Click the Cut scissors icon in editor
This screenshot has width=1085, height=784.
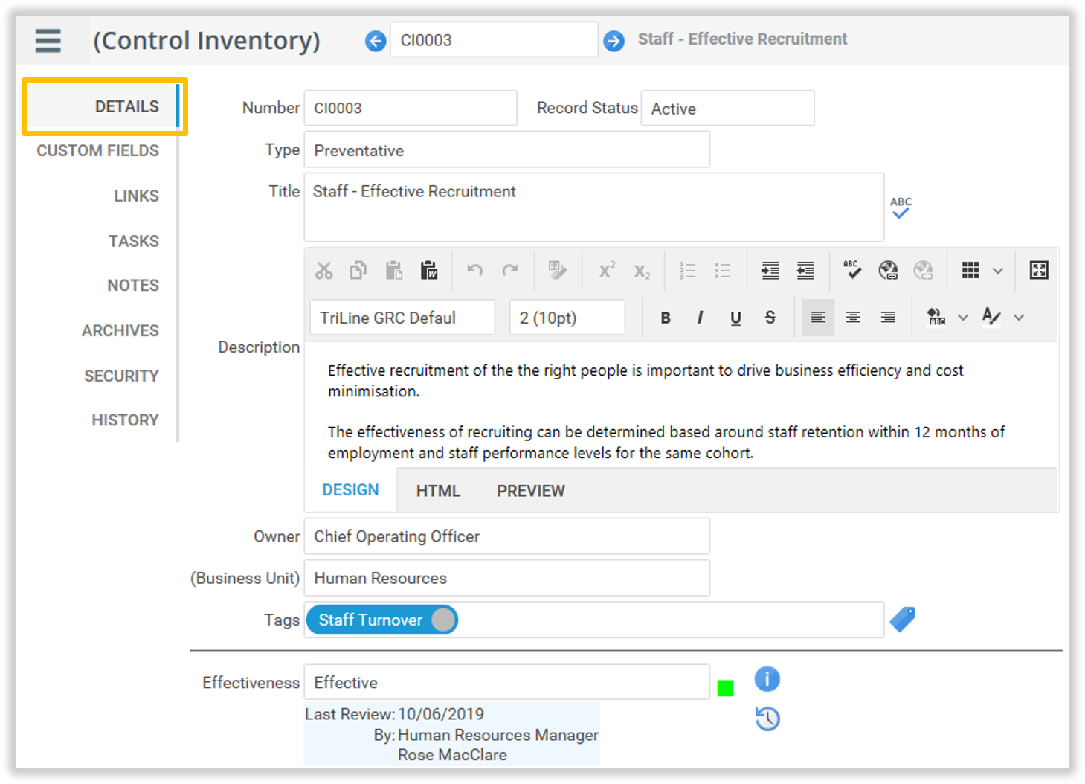coord(324,271)
